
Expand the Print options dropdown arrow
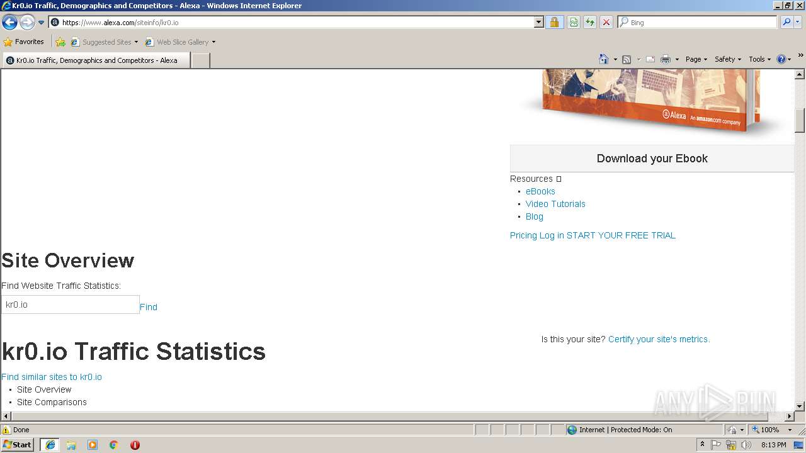pos(677,59)
